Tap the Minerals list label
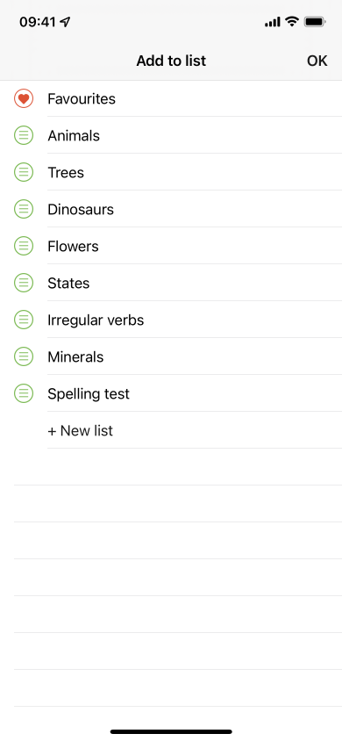The image size is (342, 741). click(75, 356)
